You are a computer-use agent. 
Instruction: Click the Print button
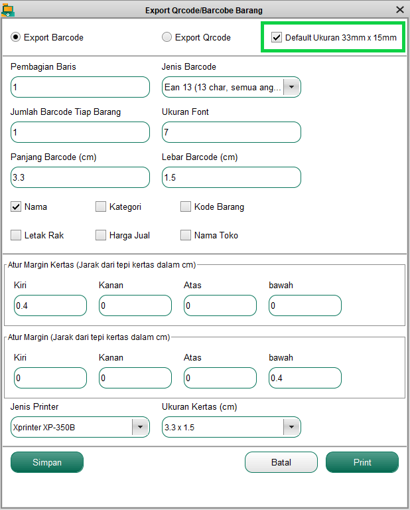click(362, 462)
